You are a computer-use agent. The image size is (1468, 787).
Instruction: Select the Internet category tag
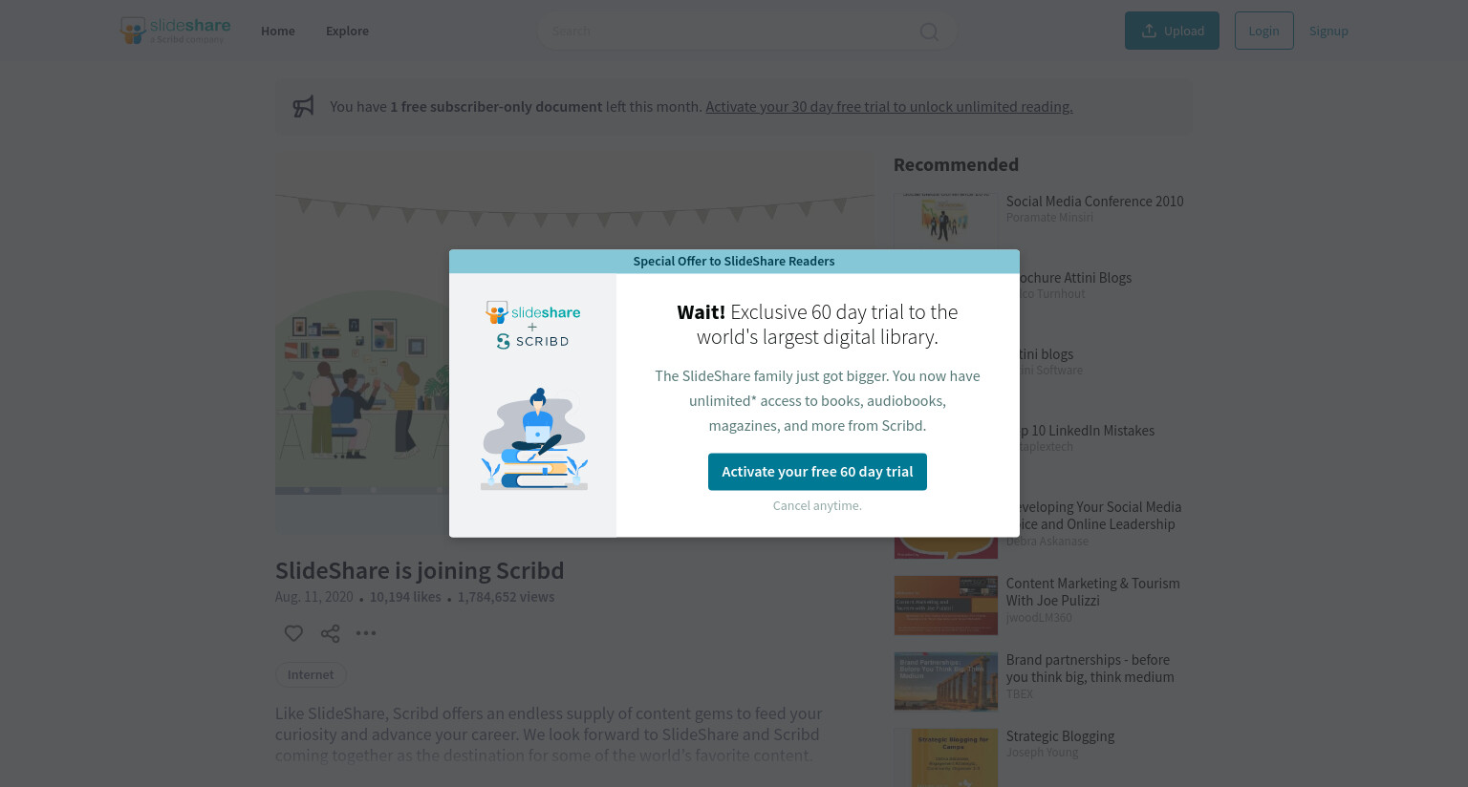[311, 674]
